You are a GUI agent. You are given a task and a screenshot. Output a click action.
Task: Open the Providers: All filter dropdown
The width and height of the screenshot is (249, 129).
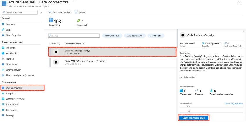tap(112, 36)
